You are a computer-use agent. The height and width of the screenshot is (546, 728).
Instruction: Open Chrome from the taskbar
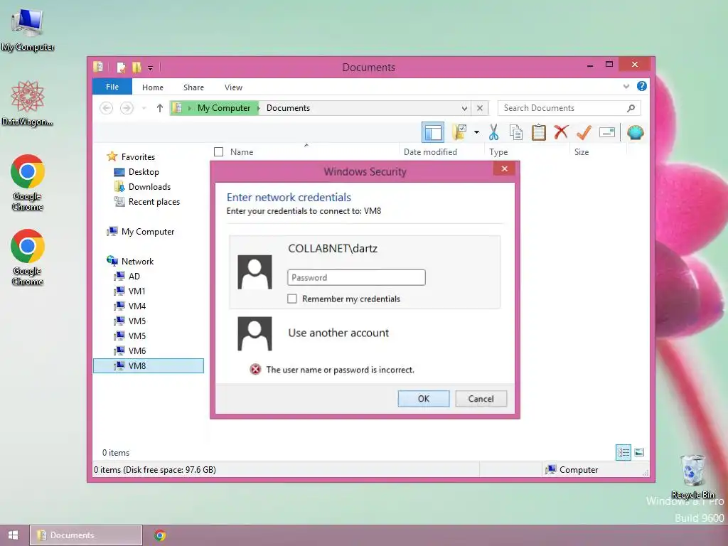tap(160, 535)
